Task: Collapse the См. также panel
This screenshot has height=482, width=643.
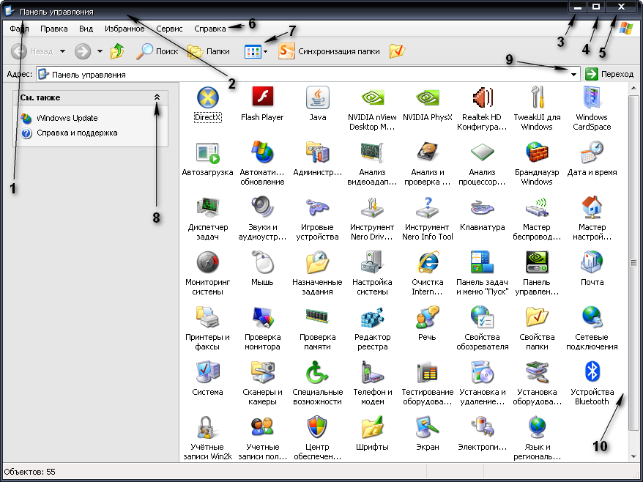Action: pos(157,97)
